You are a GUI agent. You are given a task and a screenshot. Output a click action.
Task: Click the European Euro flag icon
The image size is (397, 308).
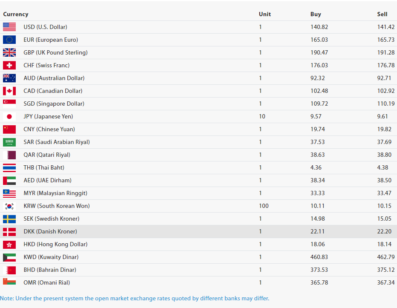pos(9,40)
